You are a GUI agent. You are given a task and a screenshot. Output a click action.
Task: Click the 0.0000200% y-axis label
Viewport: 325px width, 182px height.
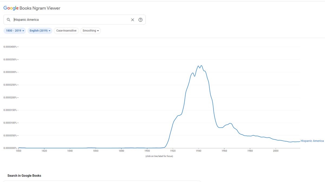coord(10,98)
